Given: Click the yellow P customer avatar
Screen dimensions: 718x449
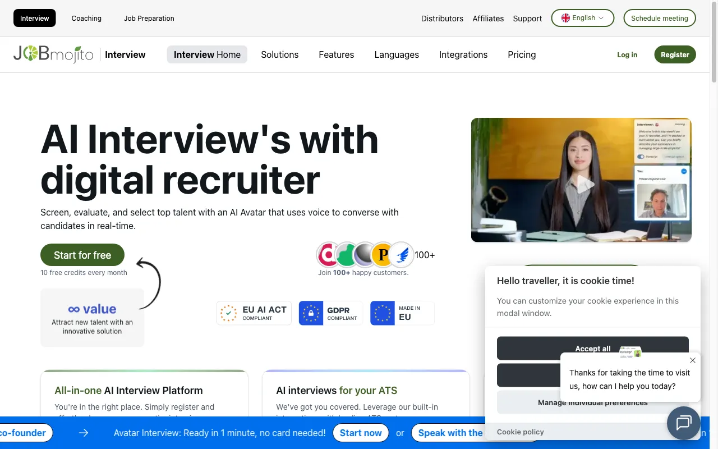Looking at the screenshot, I should [383, 255].
